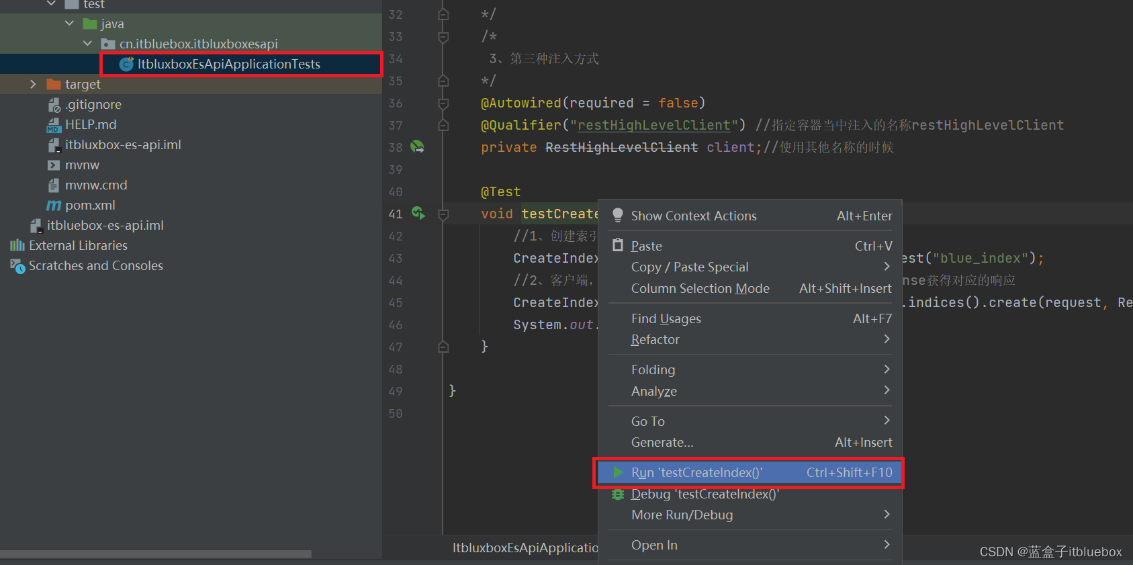This screenshot has height=565, width=1133.
Task: Click the RestHighLevelClient type on line 38
Action: (621, 147)
